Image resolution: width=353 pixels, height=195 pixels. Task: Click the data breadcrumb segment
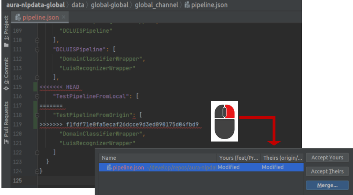(x=78, y=5)
